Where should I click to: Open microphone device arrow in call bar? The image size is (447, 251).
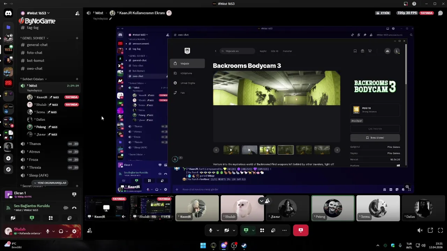click(x=218, y=230)
